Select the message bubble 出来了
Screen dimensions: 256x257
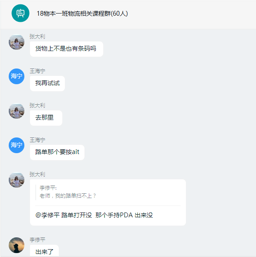click(x=44, y=251)
